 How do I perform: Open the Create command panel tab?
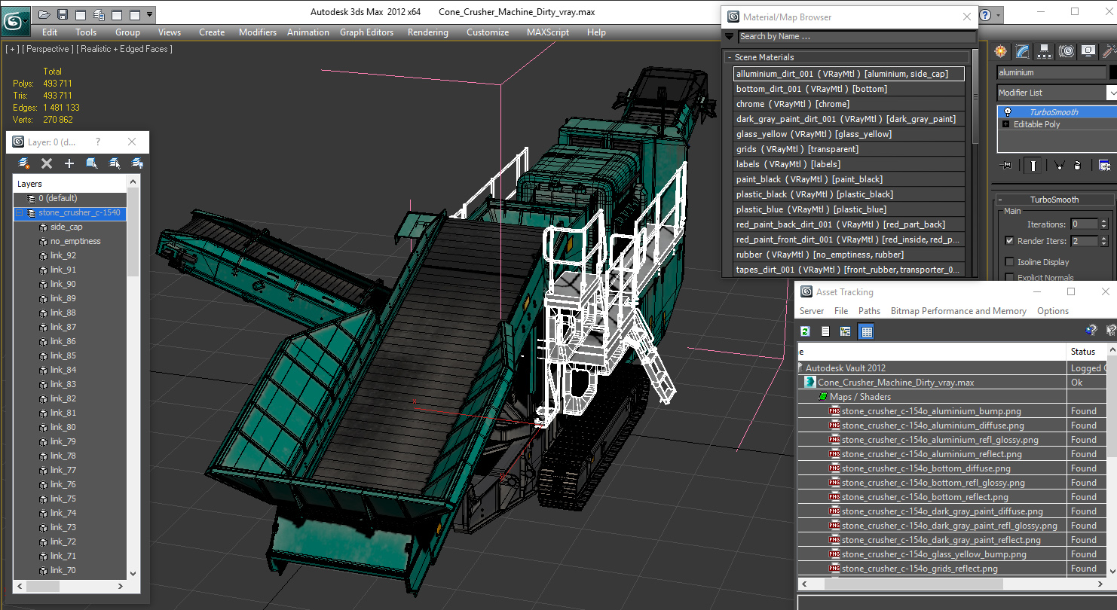(x=1000, y=51)
